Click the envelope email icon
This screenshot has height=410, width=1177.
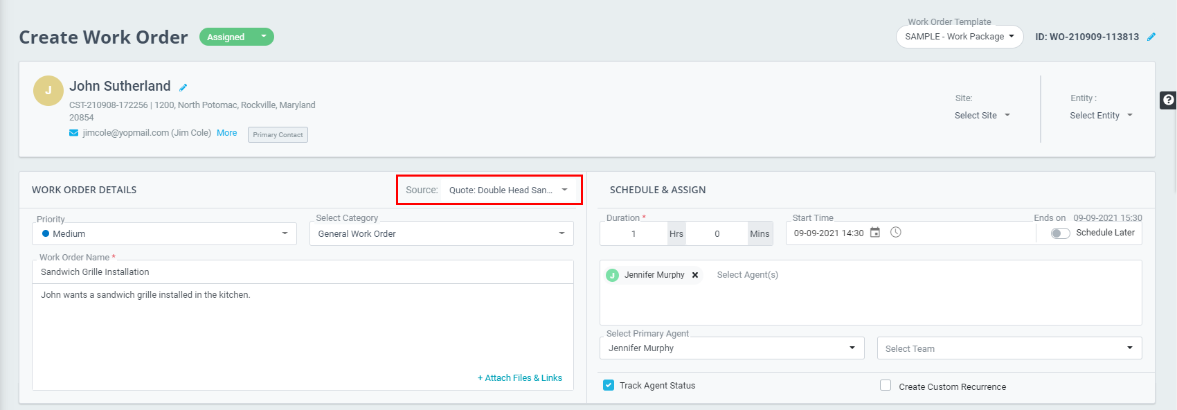tap(73, 133)
